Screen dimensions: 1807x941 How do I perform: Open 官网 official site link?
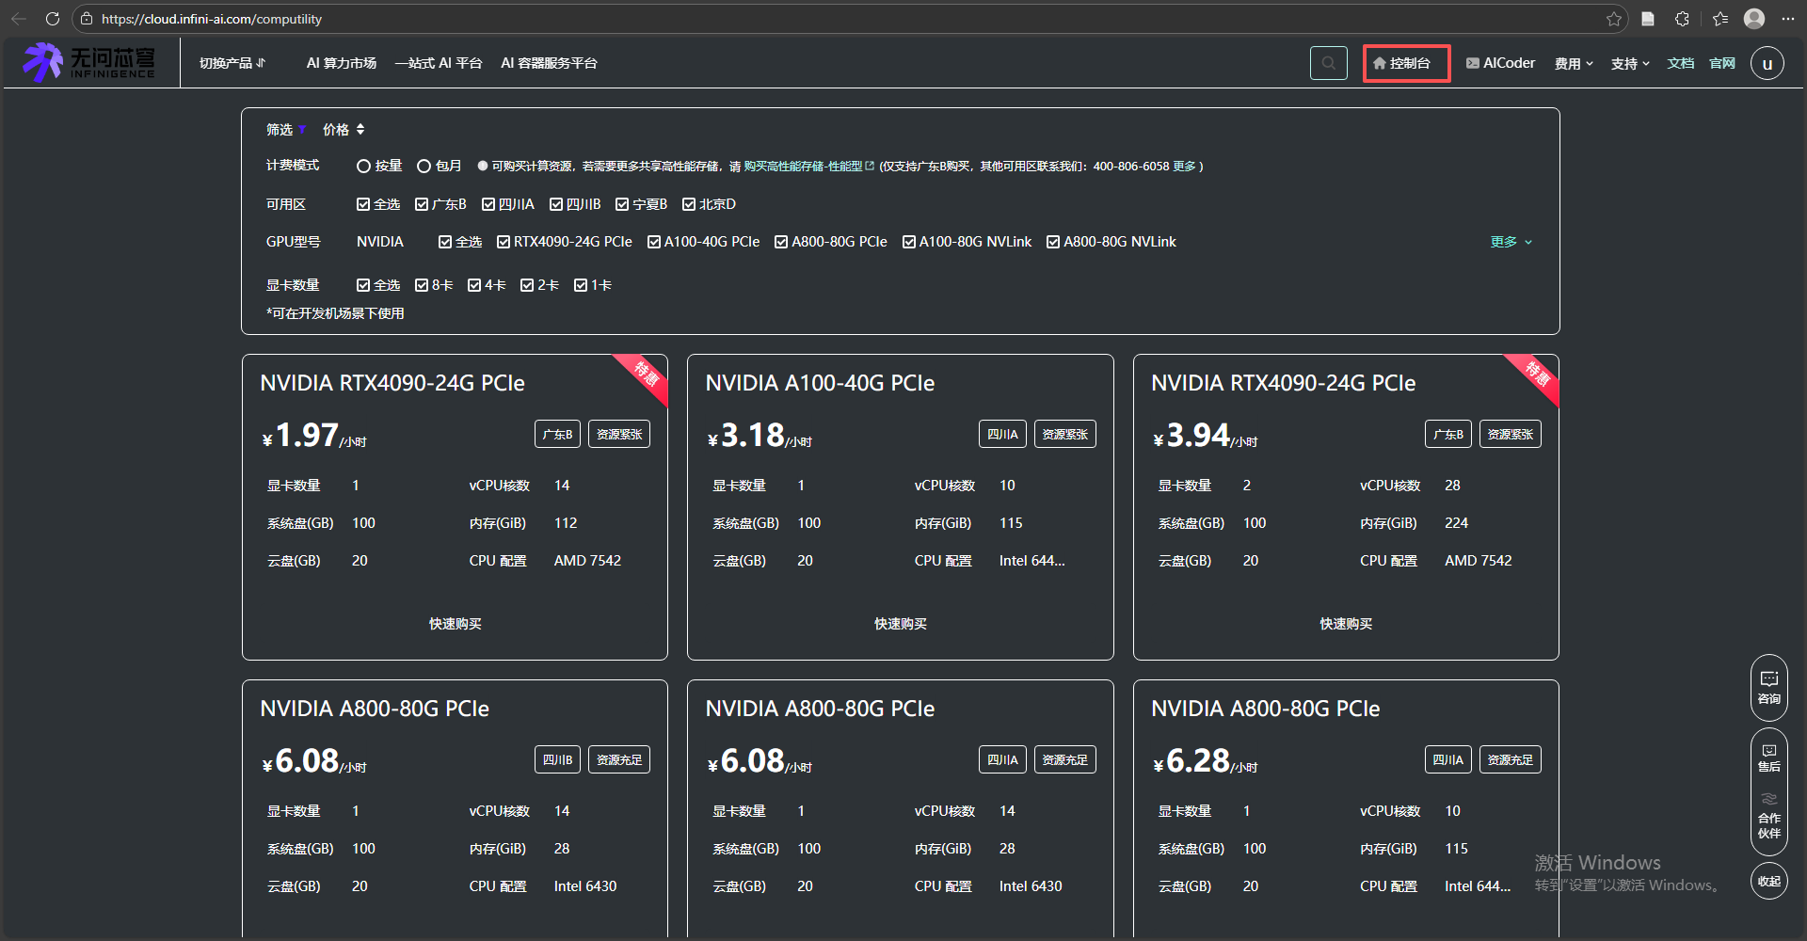coord(1722,63)
